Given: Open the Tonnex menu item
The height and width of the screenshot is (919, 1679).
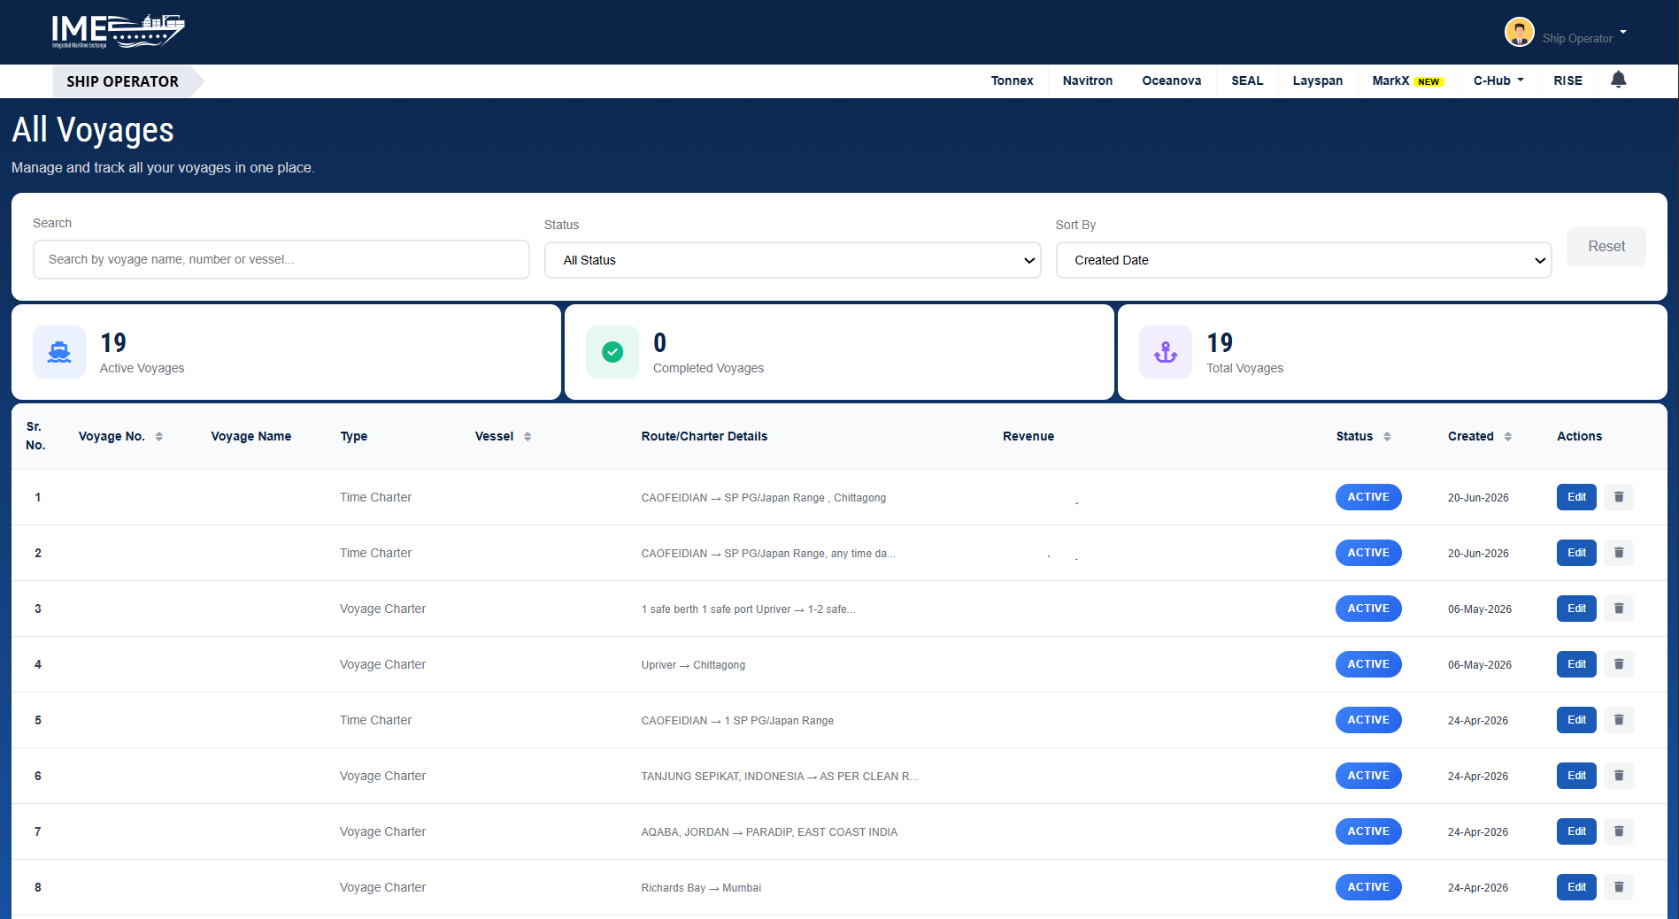Looking at the screenshot, I should (1012, 80).
